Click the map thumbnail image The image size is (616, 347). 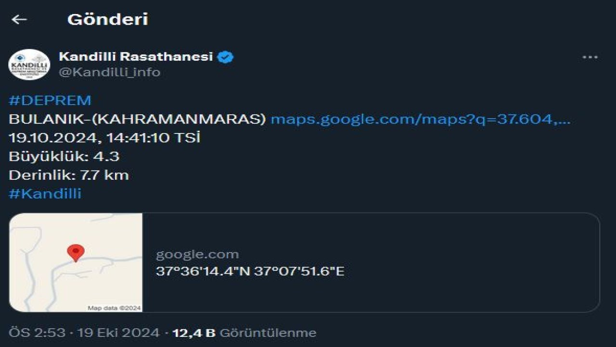tap(77, 263)
